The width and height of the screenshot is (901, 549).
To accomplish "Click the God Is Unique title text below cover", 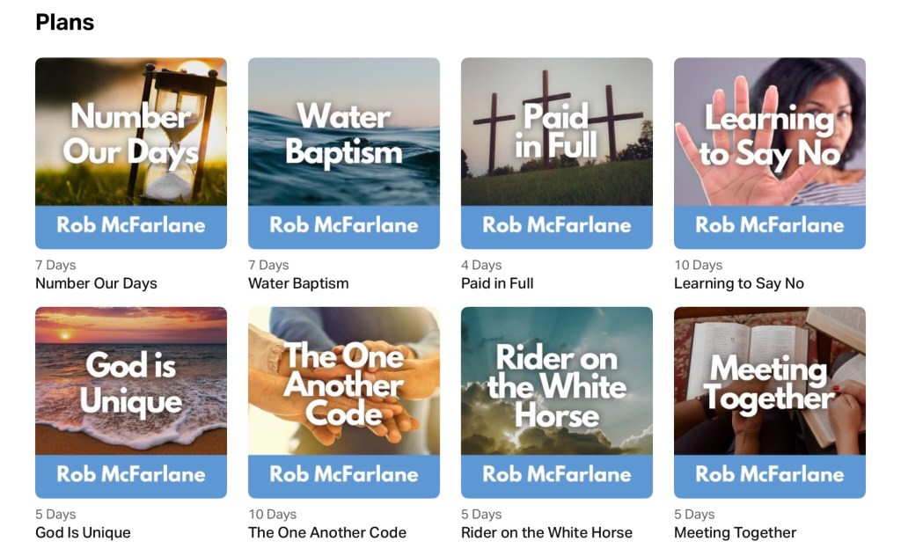I will click(x=83, y=532).
